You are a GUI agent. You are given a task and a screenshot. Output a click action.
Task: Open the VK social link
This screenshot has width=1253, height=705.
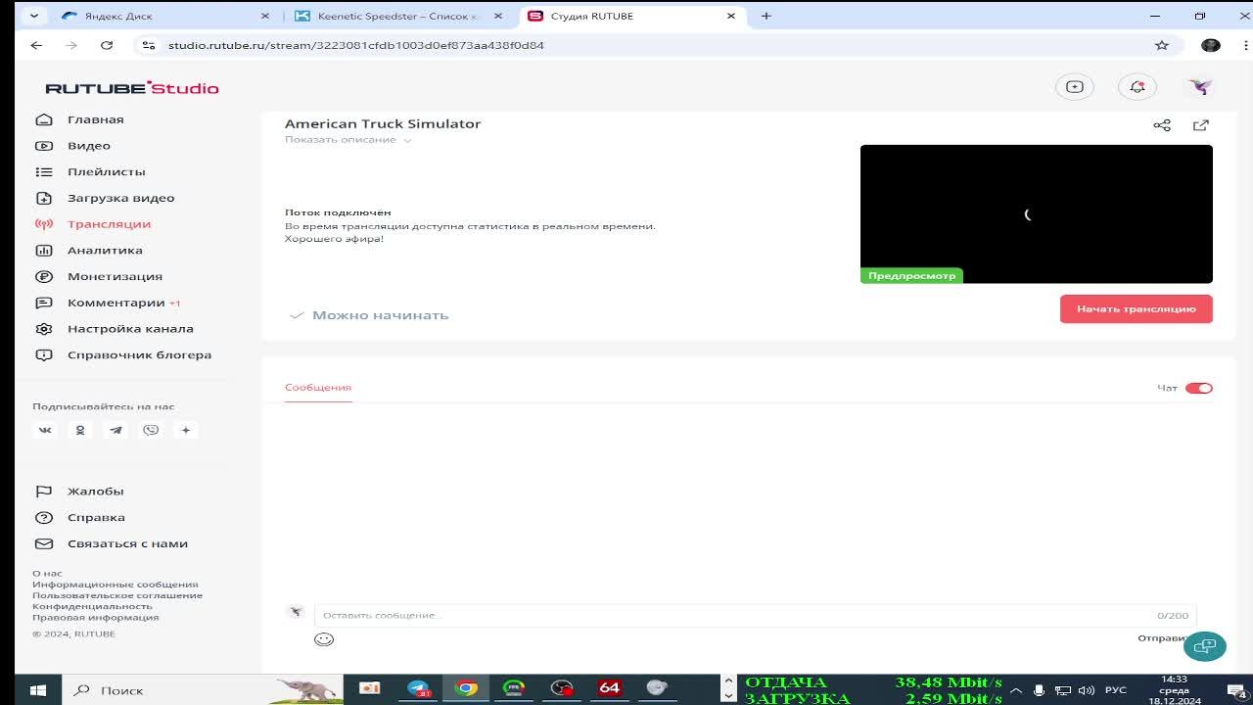(45, 430)
